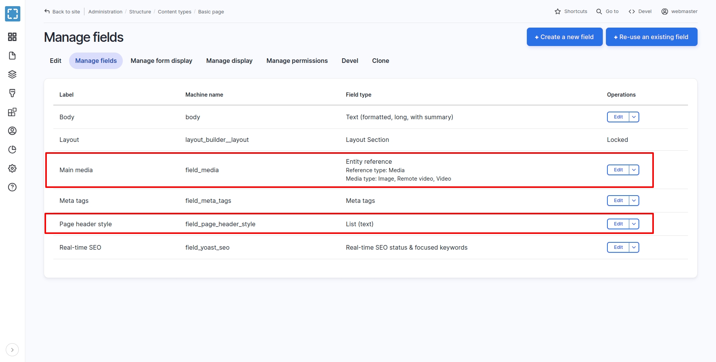
Task: Open the Shortcuts star menu
Action: pyautogui.click(x=571, y=12)
